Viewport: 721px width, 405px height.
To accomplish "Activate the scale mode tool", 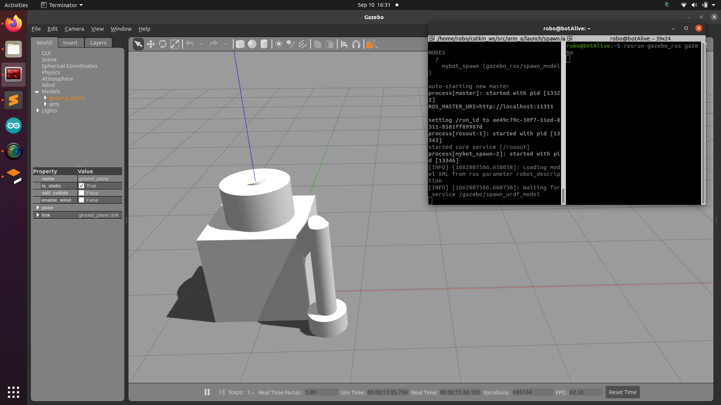I will 175,44.
